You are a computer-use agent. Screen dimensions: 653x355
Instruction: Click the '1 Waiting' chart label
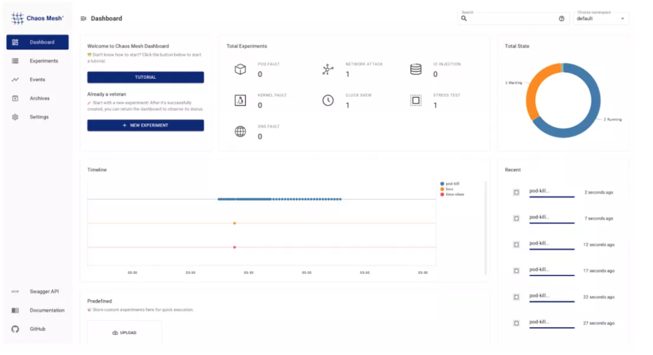513,83
